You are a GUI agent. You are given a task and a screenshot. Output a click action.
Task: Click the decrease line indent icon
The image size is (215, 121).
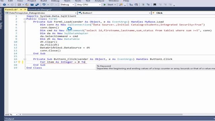[x=131, y=5]
